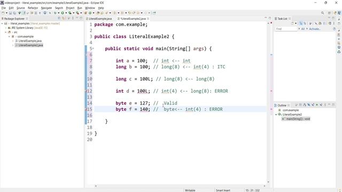Toggle Categorized view in Task List
Screen dimensions: 342x192
(x=301, y=23)
